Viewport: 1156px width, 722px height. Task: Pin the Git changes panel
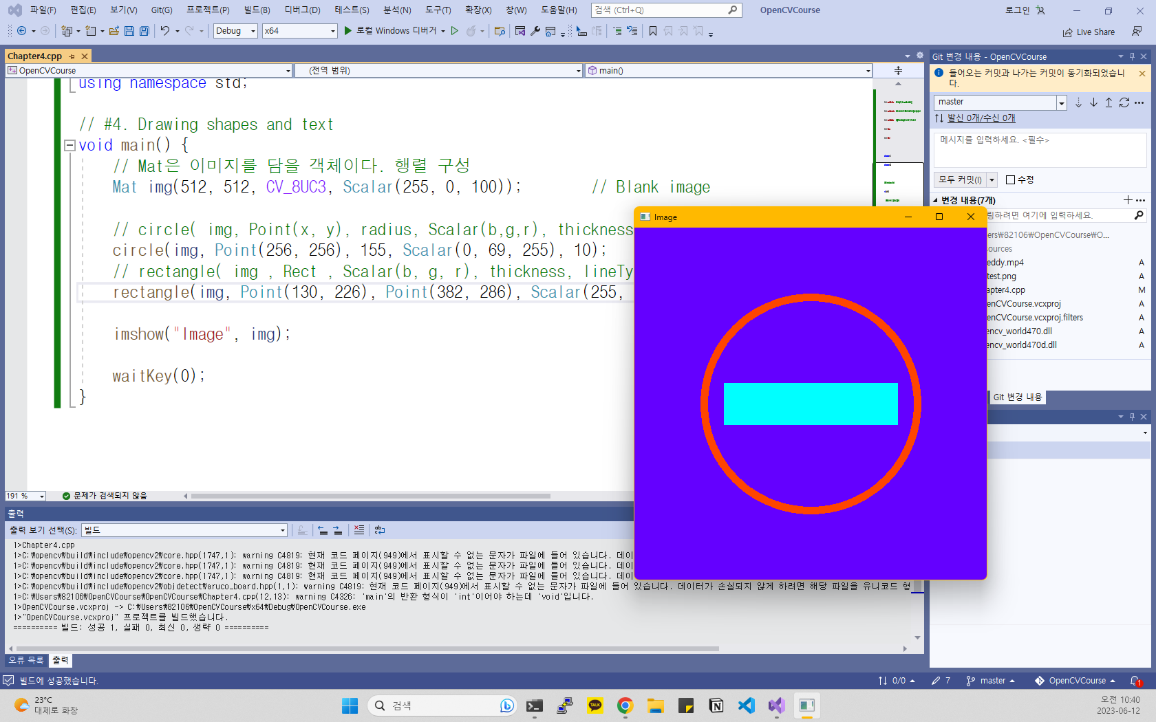click(1132, 56)
